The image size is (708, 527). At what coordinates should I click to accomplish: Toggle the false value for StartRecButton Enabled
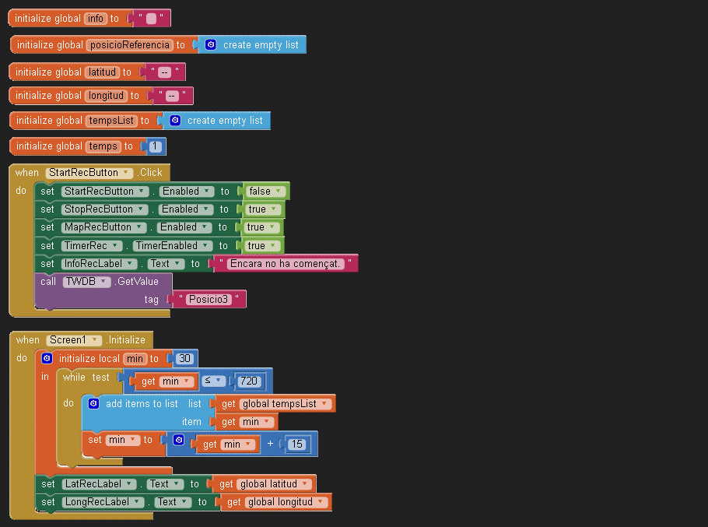[265, 191]
